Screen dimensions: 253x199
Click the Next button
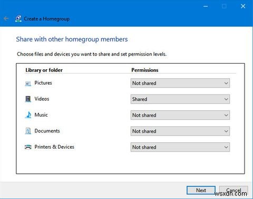[201, 190]
